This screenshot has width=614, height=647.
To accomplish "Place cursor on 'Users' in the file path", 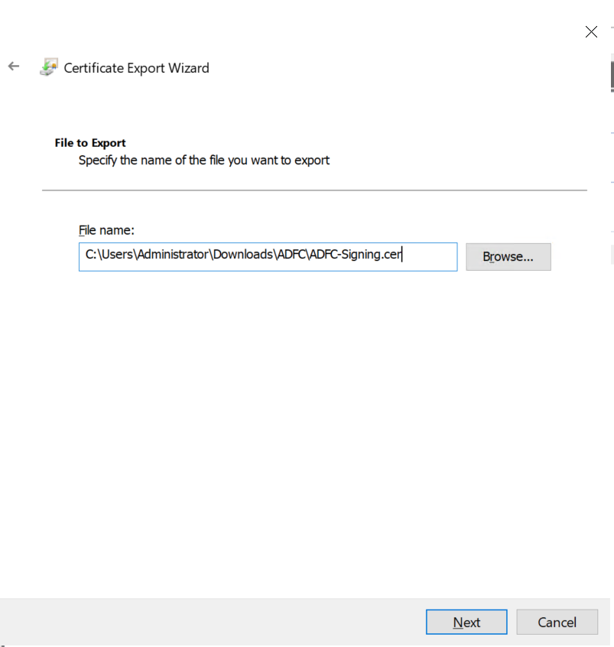I will (117, 255).
